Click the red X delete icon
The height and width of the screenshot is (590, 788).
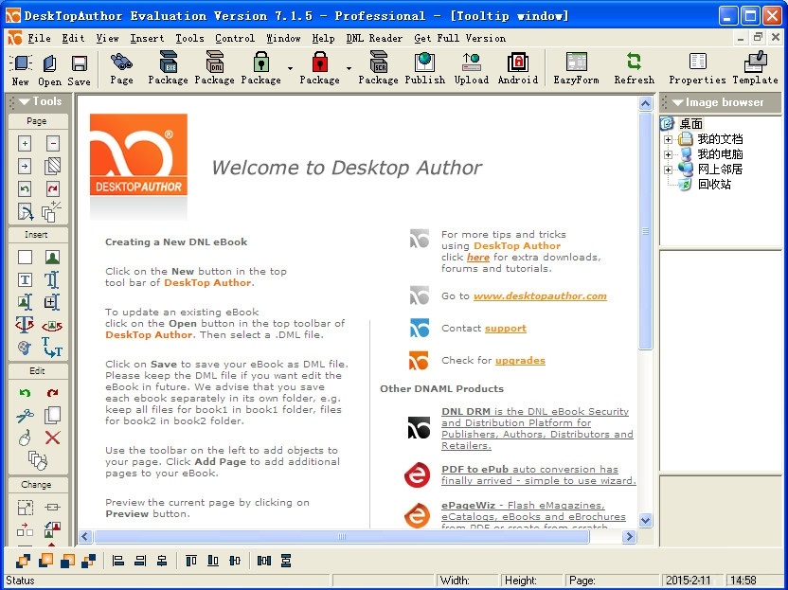52,438
